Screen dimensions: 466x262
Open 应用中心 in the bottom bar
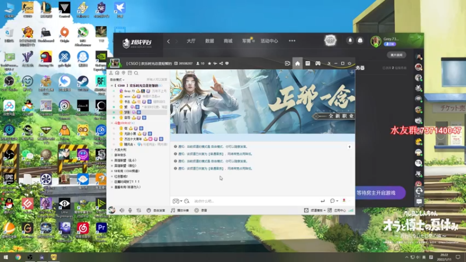click(x=337, y=210)
